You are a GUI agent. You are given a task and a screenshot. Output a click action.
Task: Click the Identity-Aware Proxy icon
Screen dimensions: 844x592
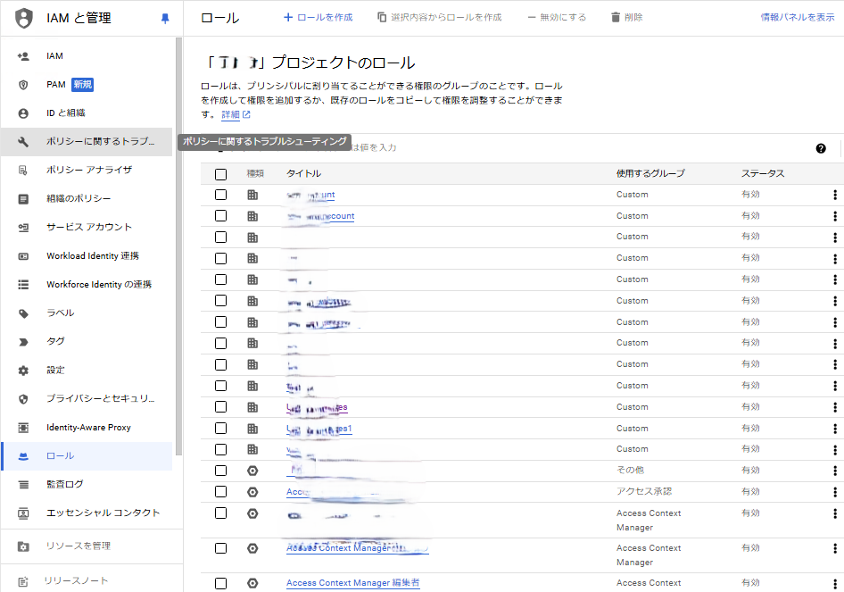[x=23, y=427]
